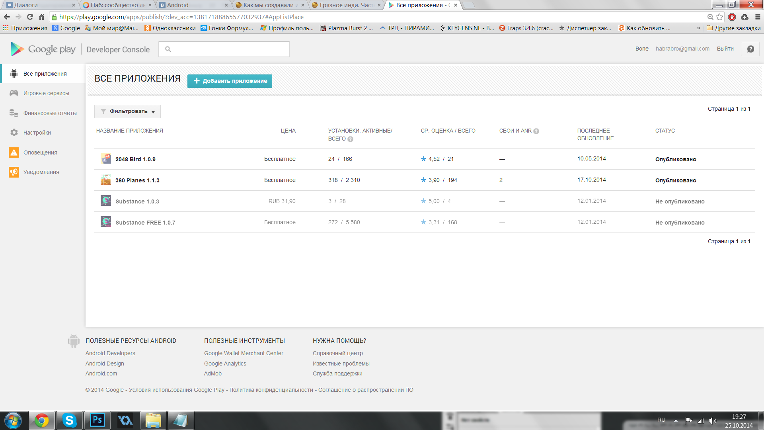
Task: Open Skype from the taskbar
Action: pyautogui.click(x=70, y=420)
